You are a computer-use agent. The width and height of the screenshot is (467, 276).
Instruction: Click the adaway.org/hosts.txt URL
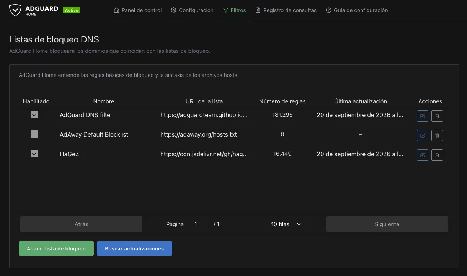pos(199,134)
